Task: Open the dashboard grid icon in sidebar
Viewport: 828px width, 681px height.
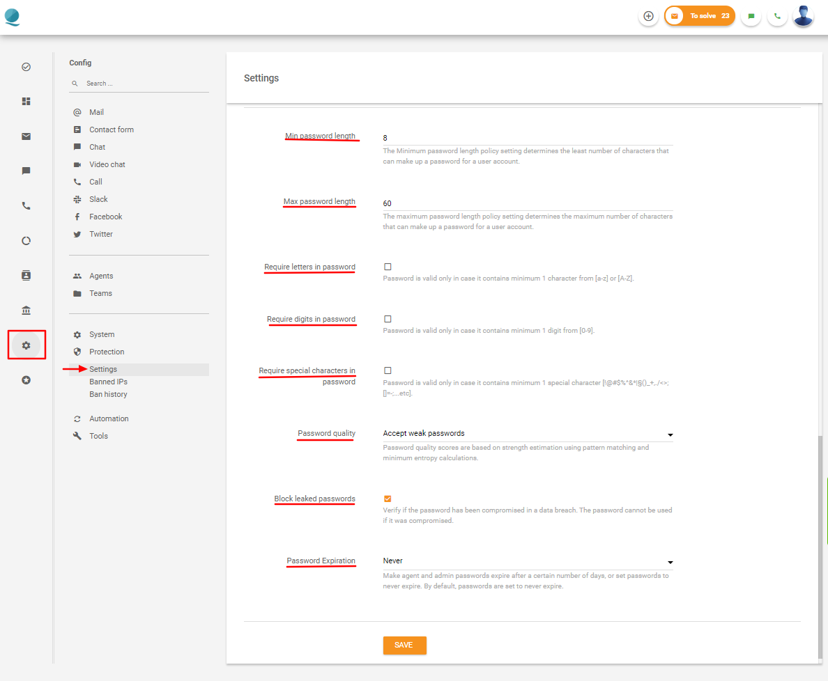Action: click(x=26, y=102)
